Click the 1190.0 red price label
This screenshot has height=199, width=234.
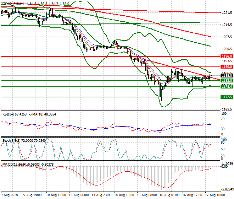coord(227,67)
